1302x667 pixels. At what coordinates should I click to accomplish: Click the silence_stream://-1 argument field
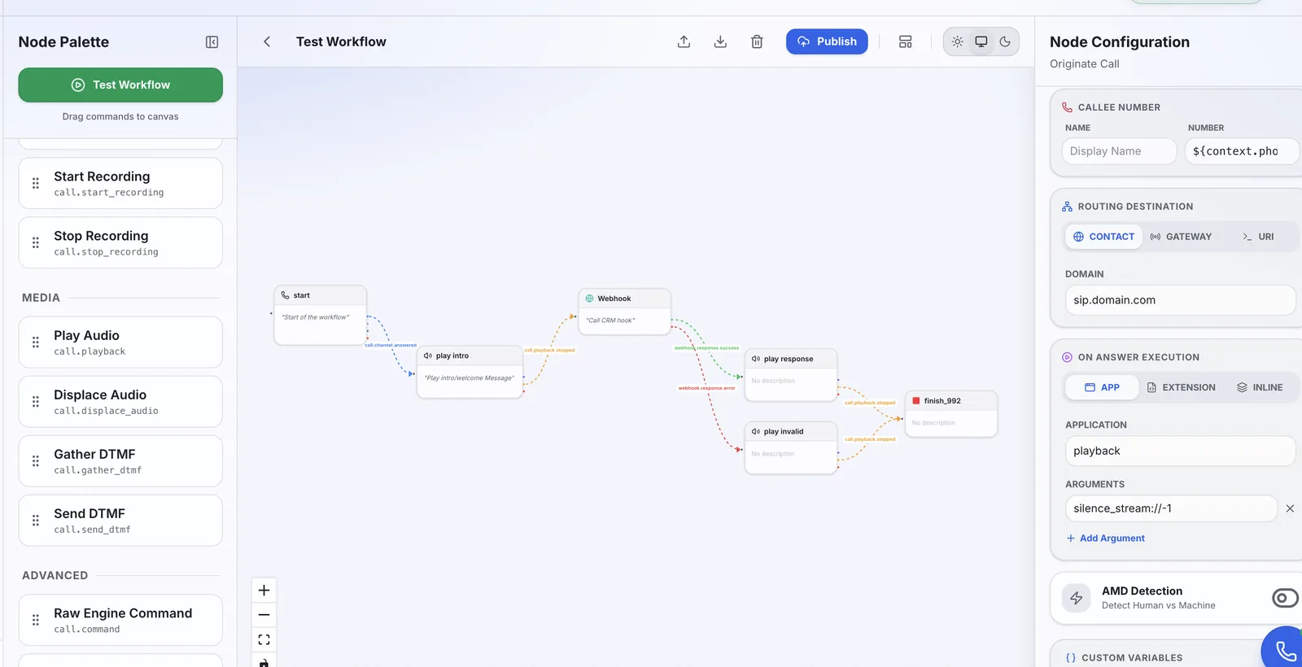[1171, 508]
